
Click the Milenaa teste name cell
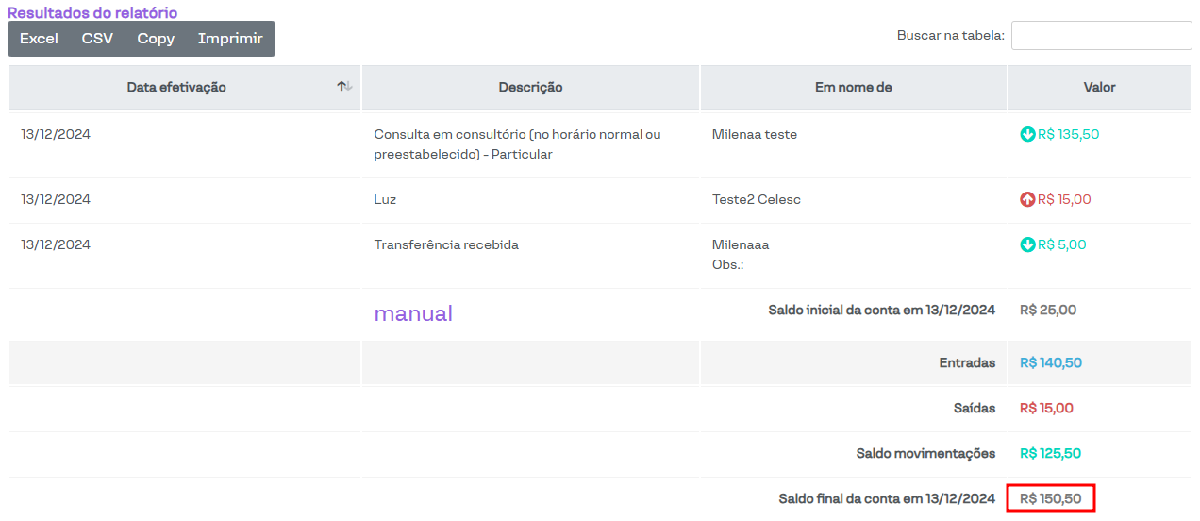754,135
